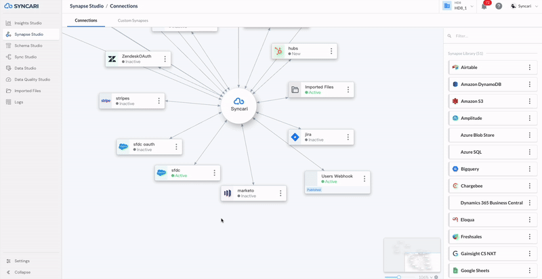Image resolution: width=542 pixels, height=279 pixels.
Task: Open the Google Sheets item options
Action: click(x=530, y=270)
